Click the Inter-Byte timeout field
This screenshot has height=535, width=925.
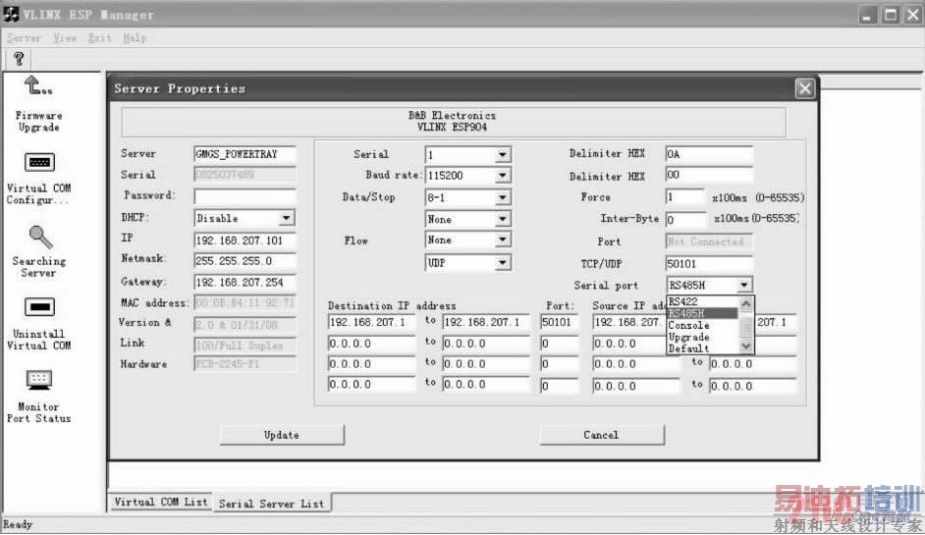(684, 220)
